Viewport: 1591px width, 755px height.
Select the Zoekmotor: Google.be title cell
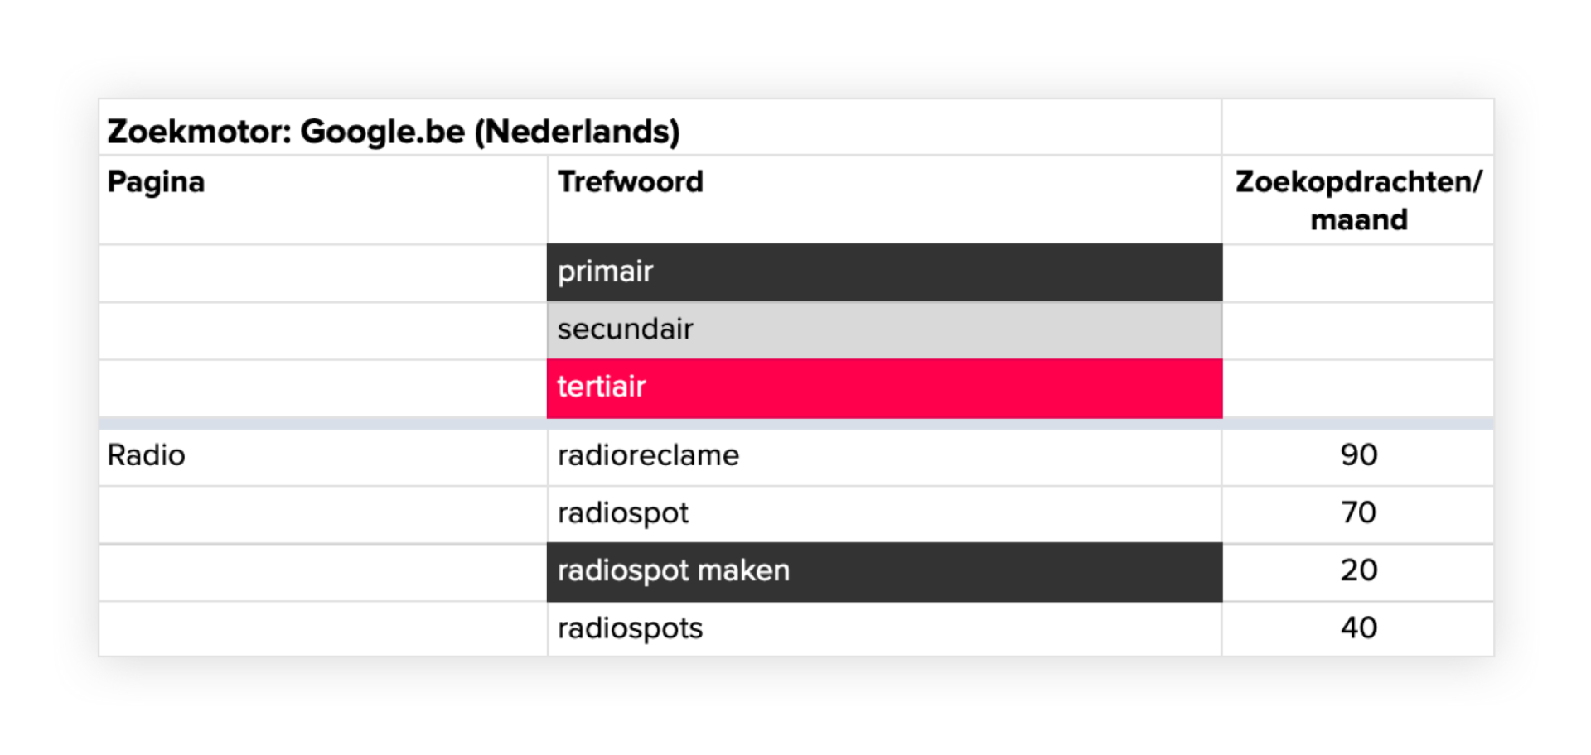click(660, 127)
